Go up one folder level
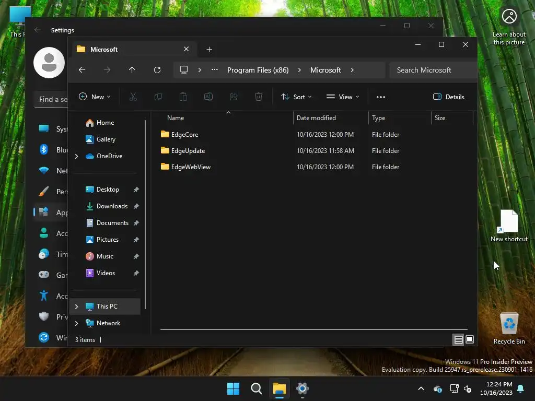Viewport: 535px width, 401px height. tap(132, 70)
